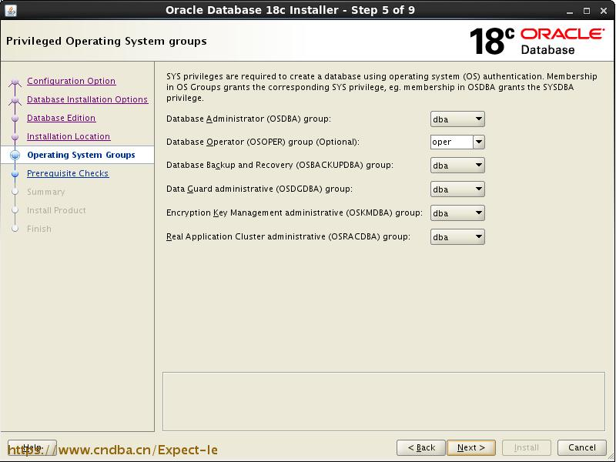616x462 pixels.
Task: Click the Prerequisite Checks pending step icon
Action: point(16,172)
